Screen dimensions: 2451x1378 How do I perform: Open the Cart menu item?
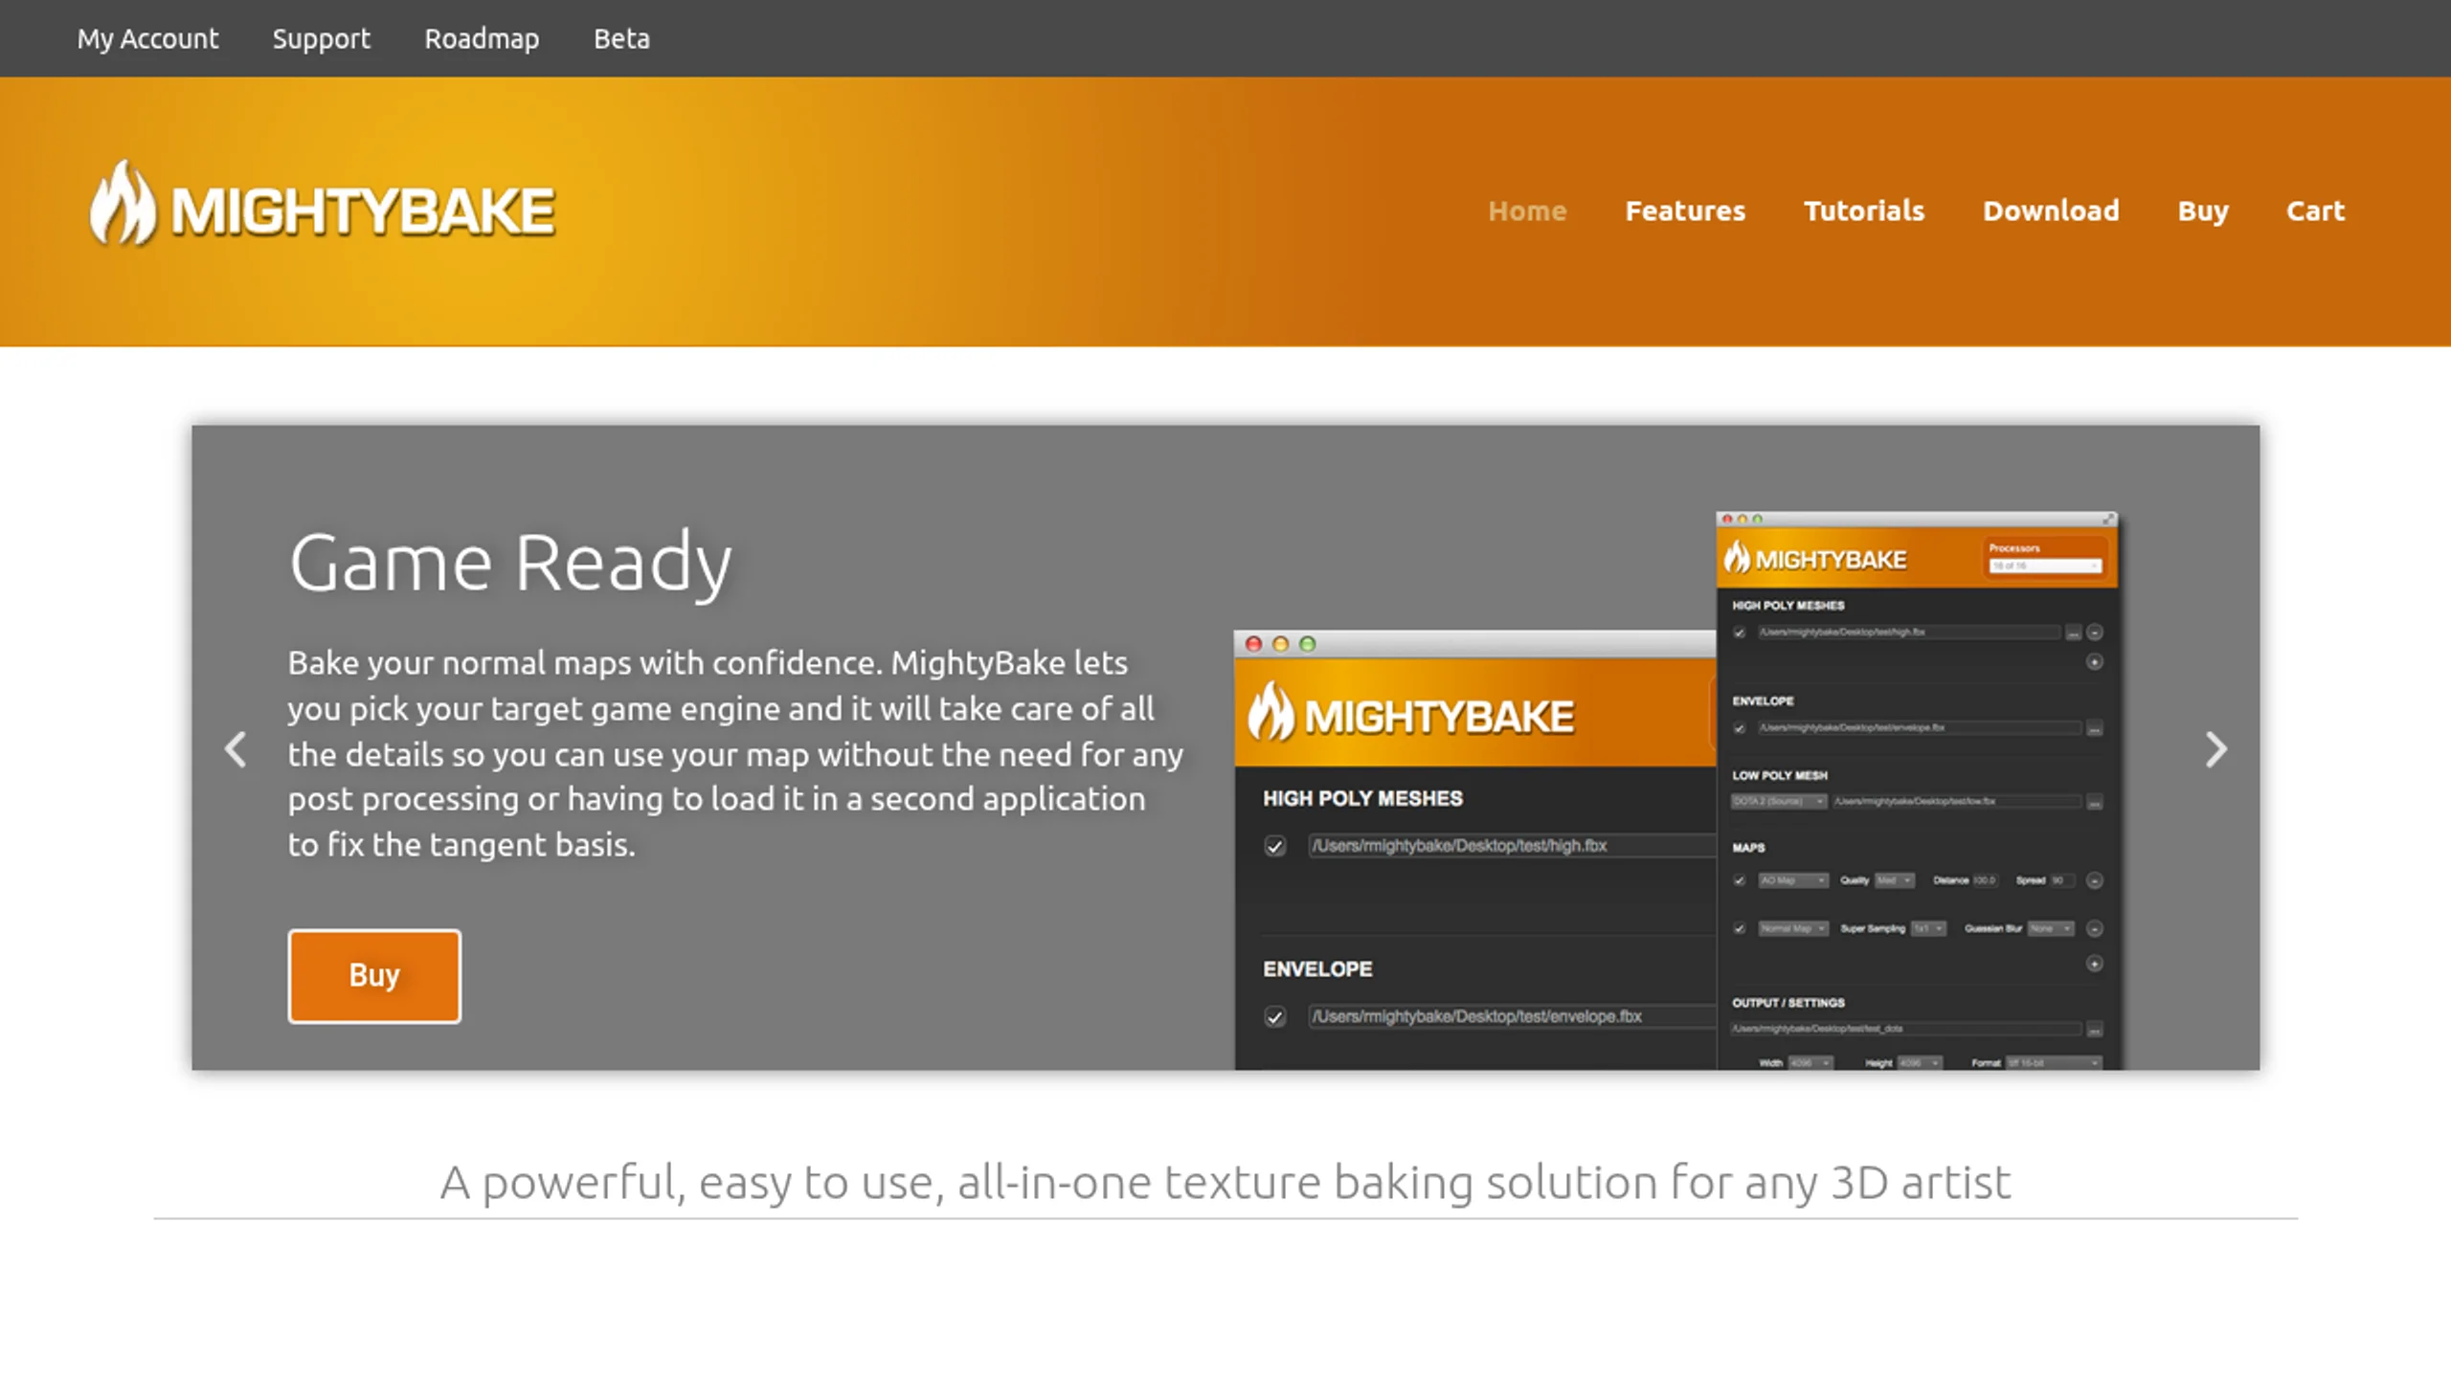[2316, 211]
